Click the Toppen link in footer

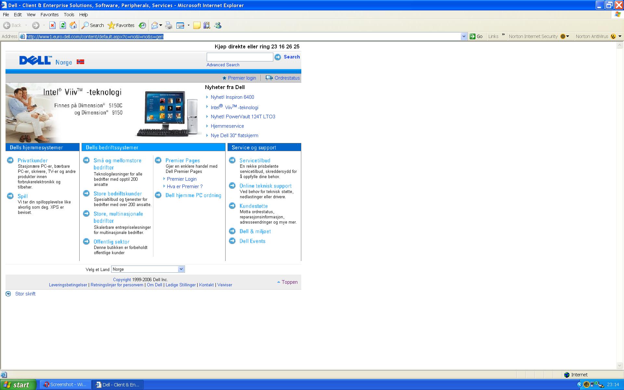[290, 282]
